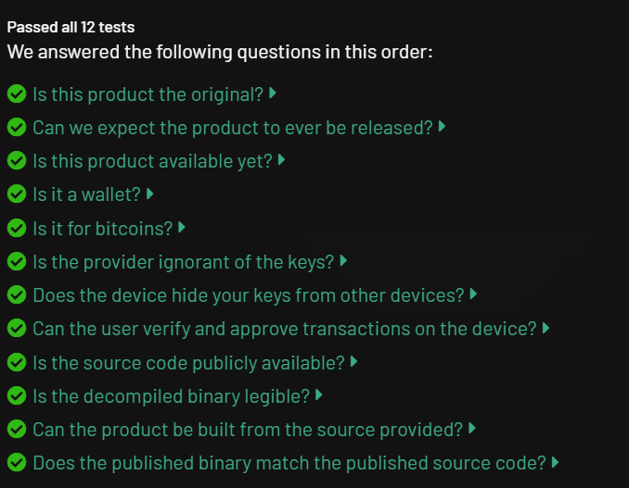Click the green check beside 'Is it for bitcoins?'
The width and height of the screenshot is (629, 488).
17,228
